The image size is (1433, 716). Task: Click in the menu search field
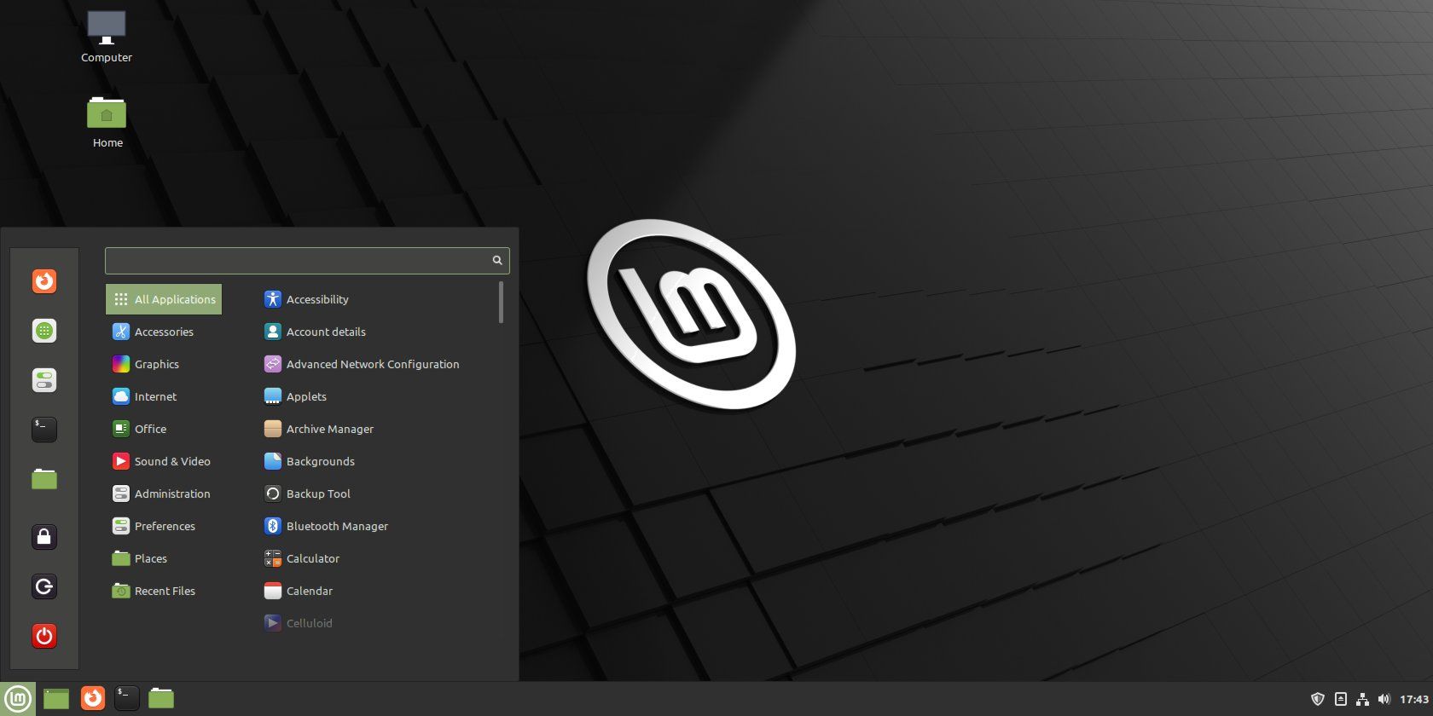click(307, 260)
